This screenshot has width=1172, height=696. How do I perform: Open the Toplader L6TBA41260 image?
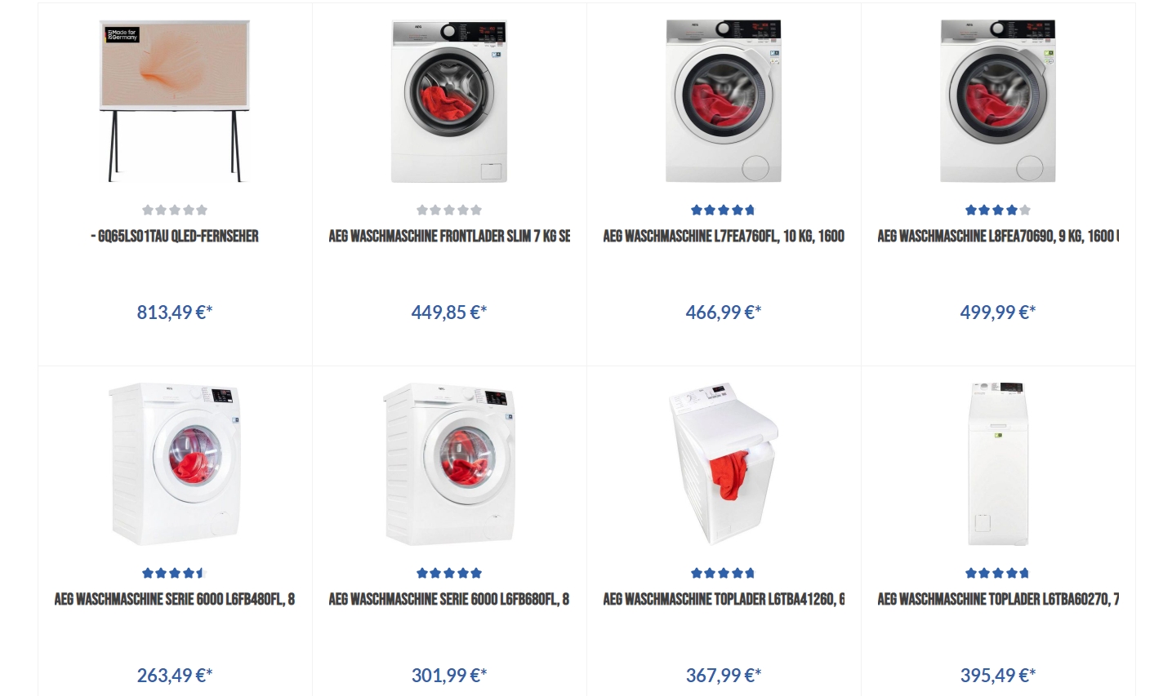(x=724, y=463)
